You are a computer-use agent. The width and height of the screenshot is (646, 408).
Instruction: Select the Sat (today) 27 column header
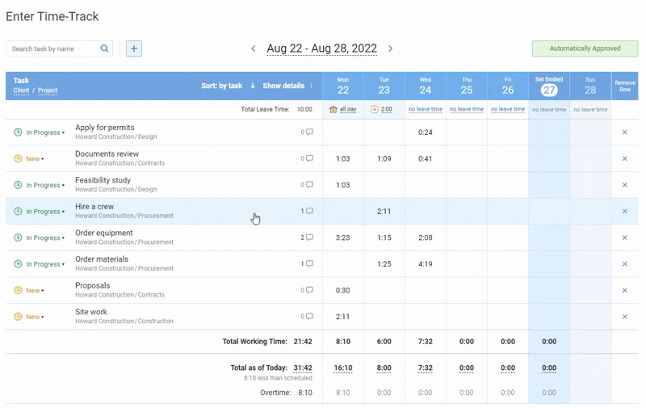click(549, 86)
